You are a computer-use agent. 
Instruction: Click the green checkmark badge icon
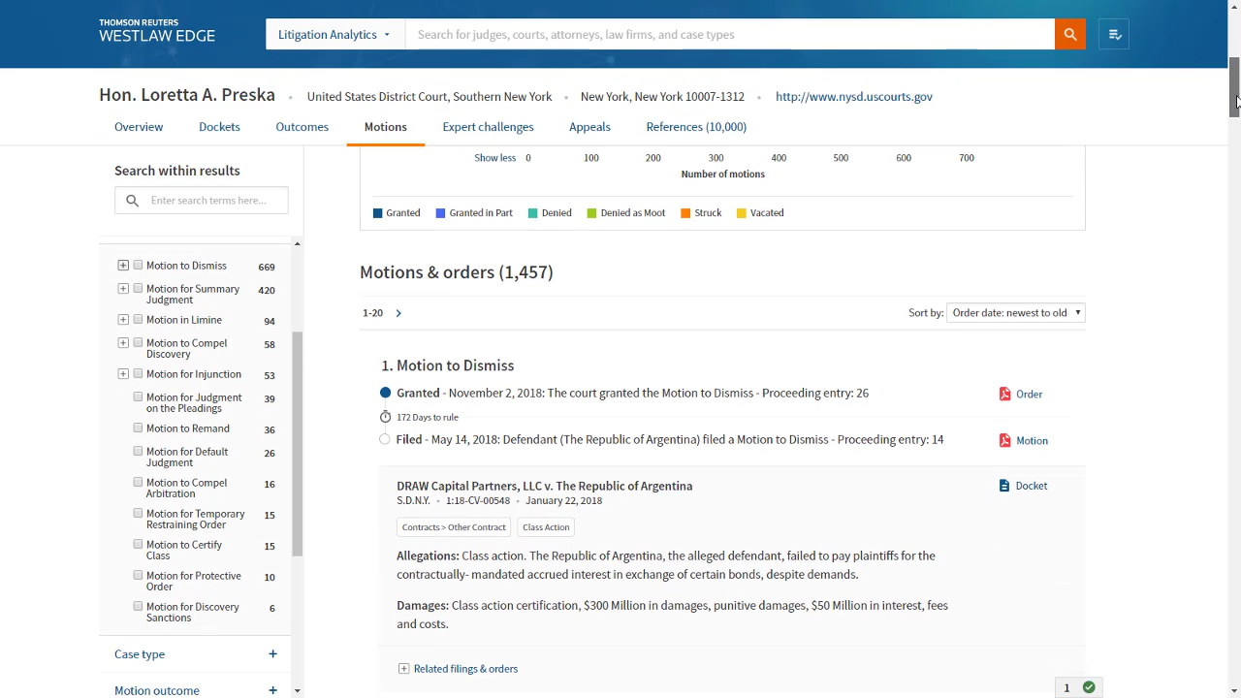(x=1089, y=687)
